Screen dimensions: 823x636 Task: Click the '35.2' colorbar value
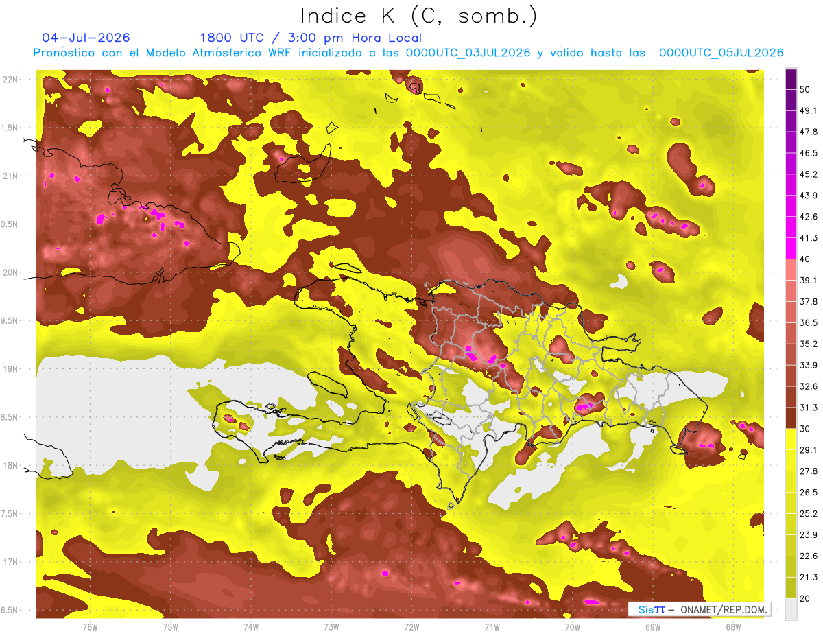pos(809,344)
